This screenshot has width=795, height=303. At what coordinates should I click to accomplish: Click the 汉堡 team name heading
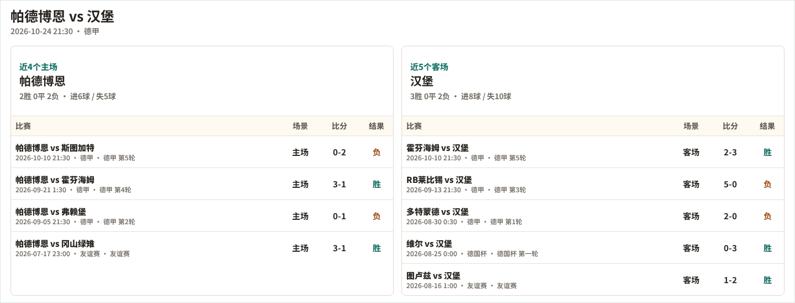[422, 81]
